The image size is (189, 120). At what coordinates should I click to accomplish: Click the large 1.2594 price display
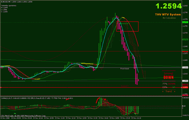[x=169, y=6]
